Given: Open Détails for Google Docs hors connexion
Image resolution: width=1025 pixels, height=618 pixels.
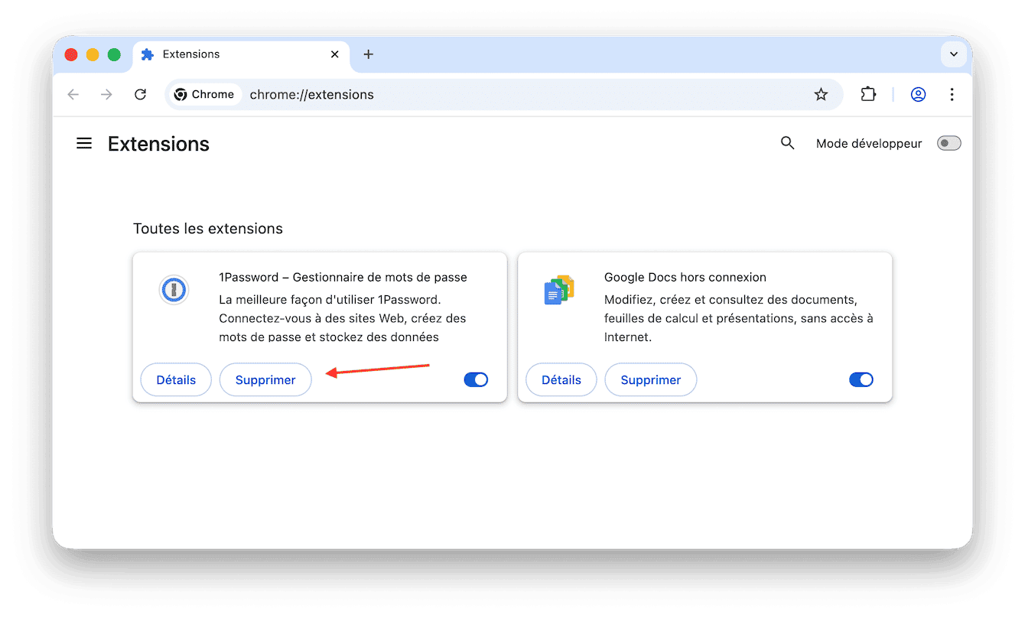Looking at the screenshot, I should pos(561,379).
